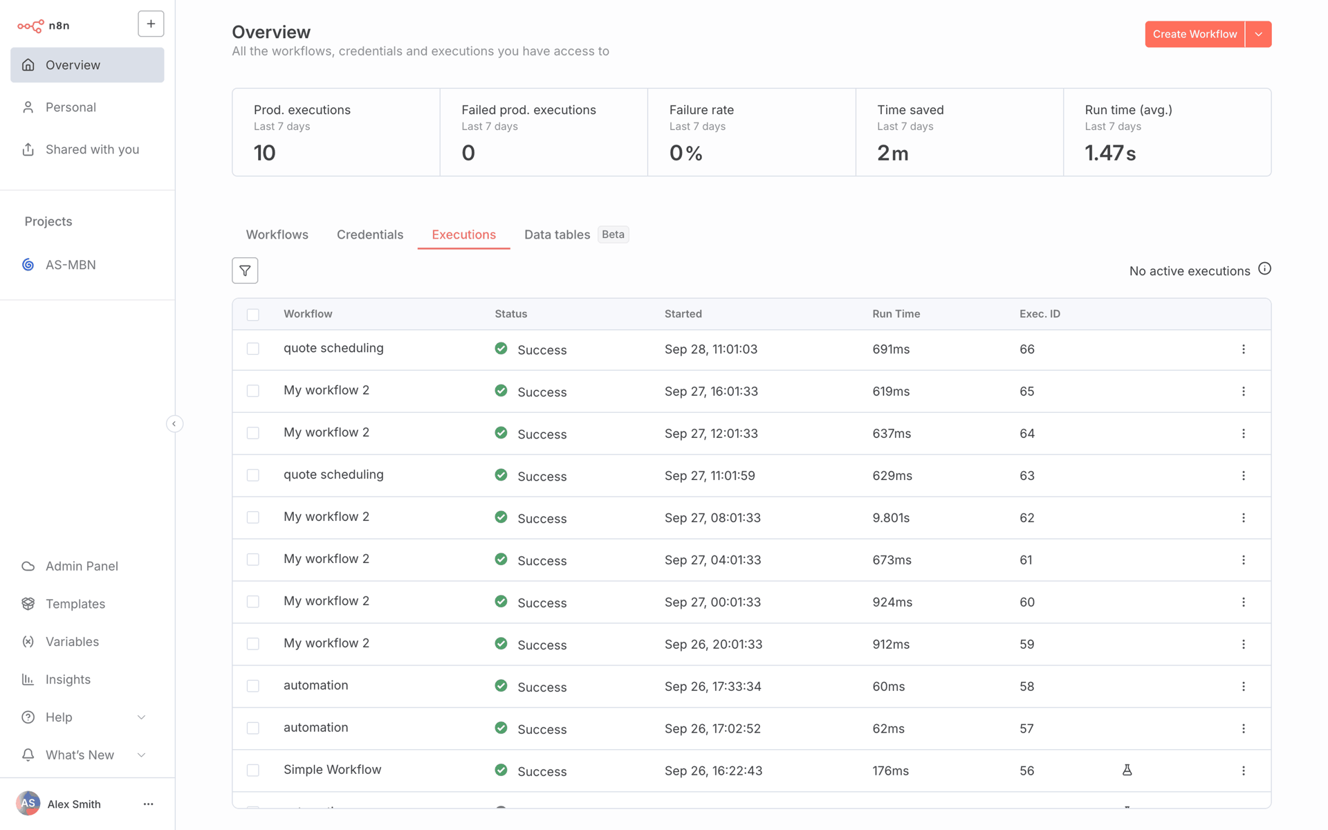Open row menu for execution 63
The image size is (1328, 830).
(x=1243, y=476)
